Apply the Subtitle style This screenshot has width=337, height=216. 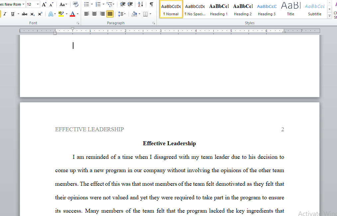pyautogui.click(x=315, y=9)
